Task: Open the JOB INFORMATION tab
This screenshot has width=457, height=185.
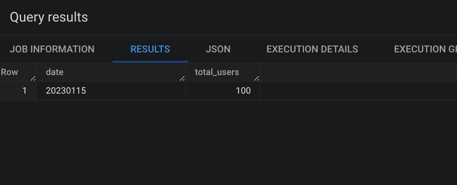Action: point(52,49)
